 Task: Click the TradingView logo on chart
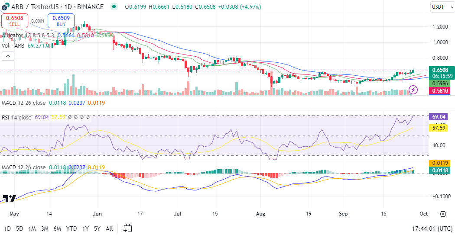[9, 199]
